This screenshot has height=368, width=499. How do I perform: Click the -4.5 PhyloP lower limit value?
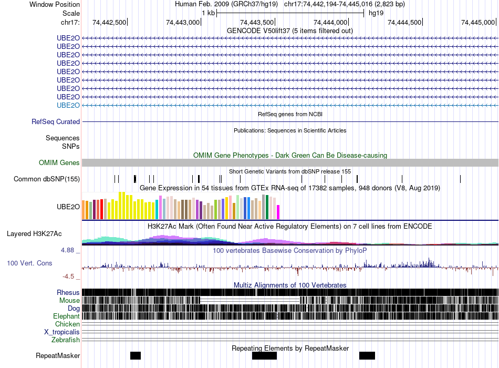68,277
